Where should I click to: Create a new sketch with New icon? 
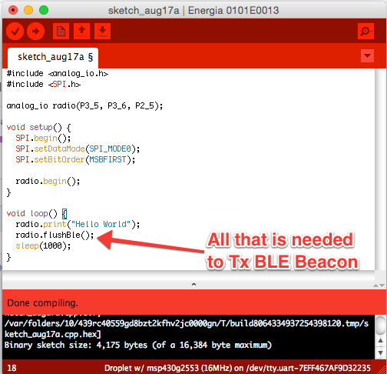[x=61, y=32]
